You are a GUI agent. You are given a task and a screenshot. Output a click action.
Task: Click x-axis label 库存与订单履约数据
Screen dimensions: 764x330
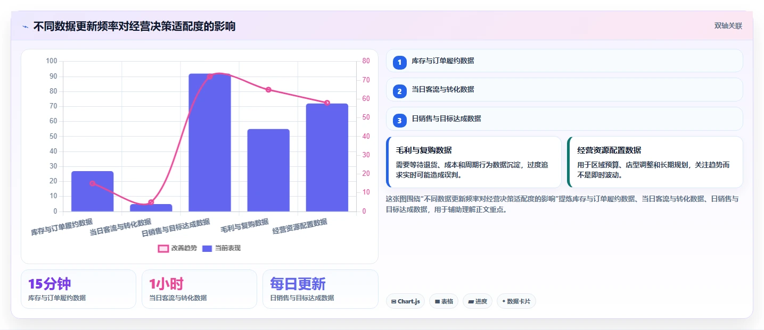[62, 227]
